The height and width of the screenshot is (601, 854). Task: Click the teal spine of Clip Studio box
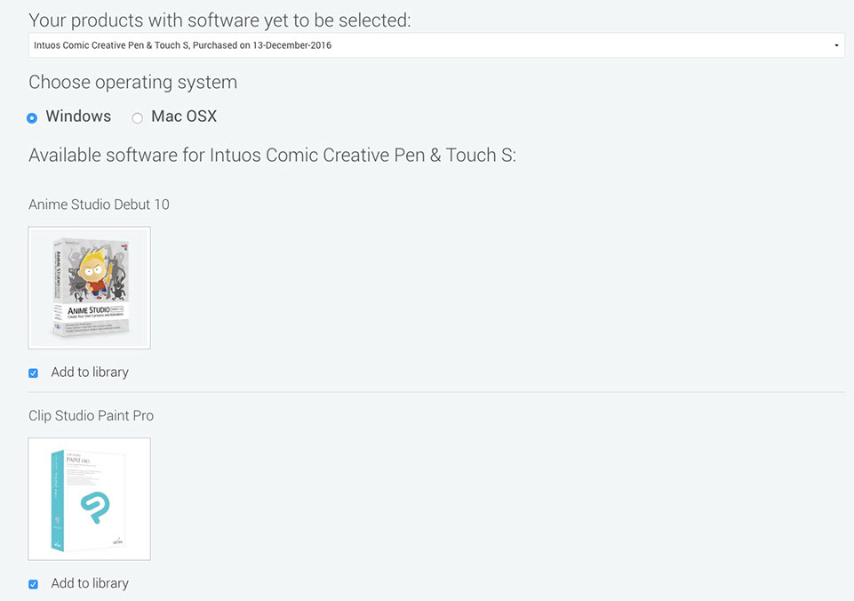58,501
